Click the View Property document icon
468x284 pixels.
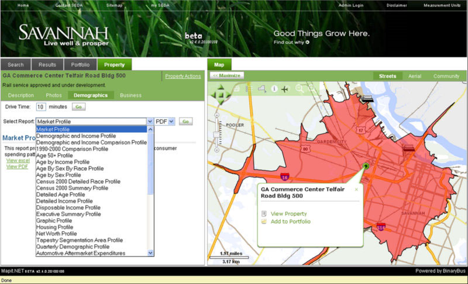click(264, 214)
